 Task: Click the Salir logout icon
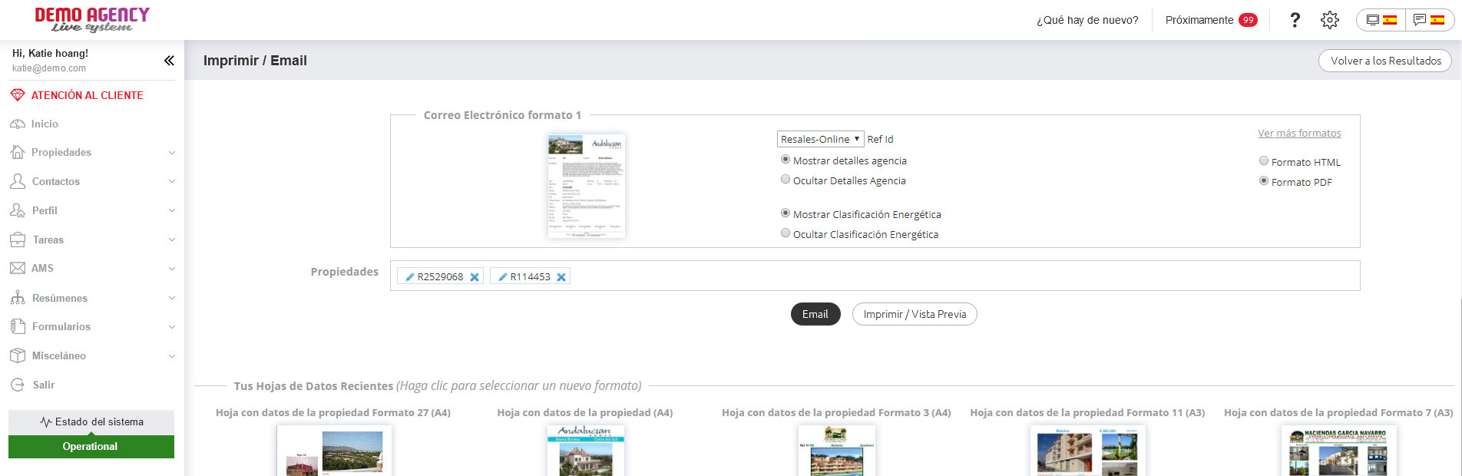pos(18,385)
